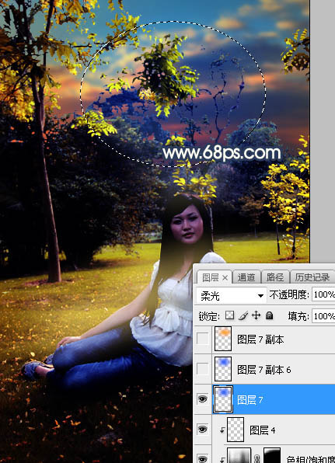The height and width of the screenshot is (463, 335).
Task: Switch to the 路径 tab
Action: 274,277
